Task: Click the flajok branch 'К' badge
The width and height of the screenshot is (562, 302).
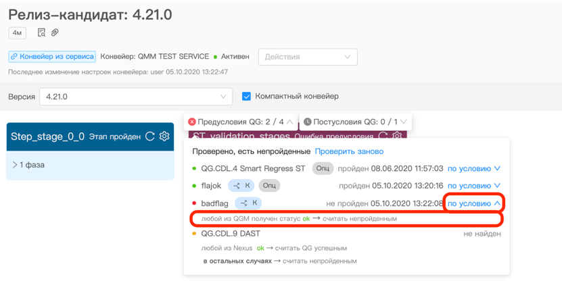Action: [241, 186]
